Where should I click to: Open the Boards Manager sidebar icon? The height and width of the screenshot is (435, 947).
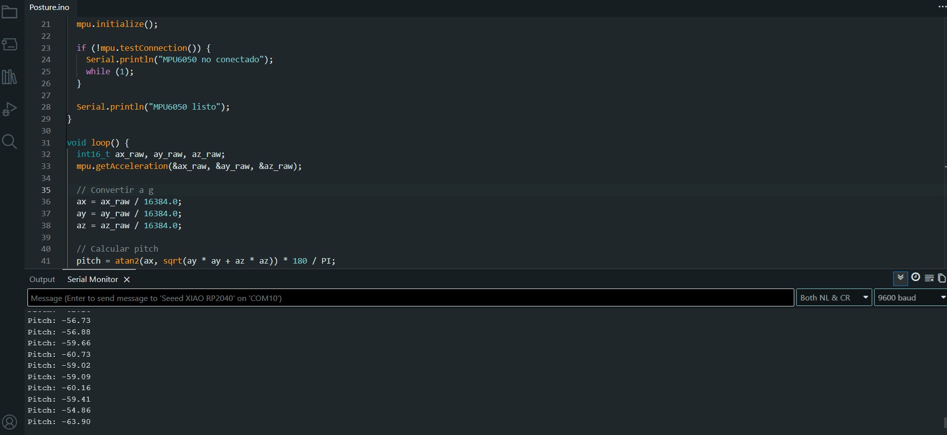coord(9,44)
